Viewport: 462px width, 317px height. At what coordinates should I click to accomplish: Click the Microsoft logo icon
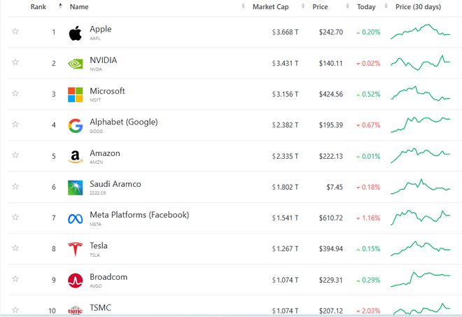(75, 94)
